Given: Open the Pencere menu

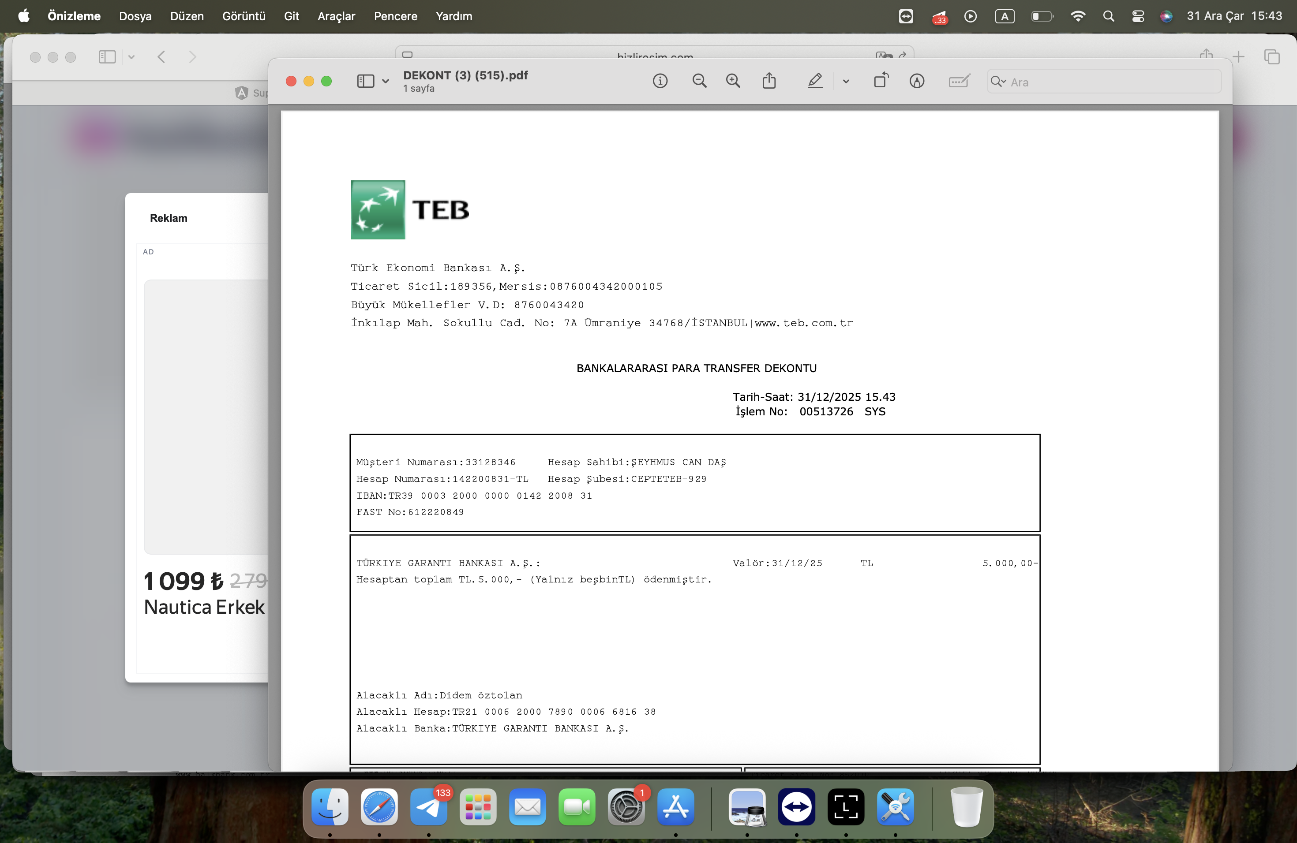Looking at the screenshot, I should 396,16.
